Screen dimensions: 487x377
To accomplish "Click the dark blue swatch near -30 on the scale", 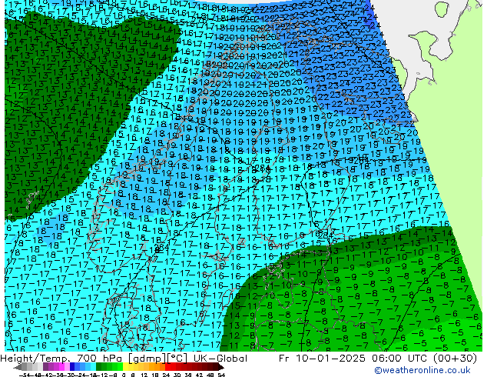I will (x=72, y=367).
